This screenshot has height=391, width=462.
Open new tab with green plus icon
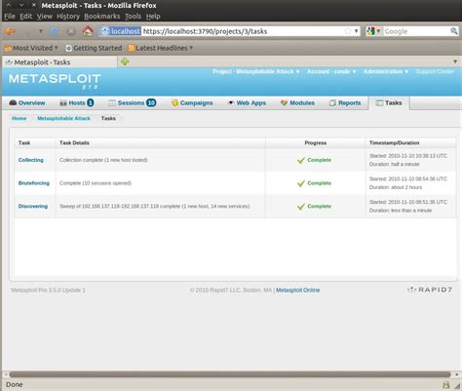tap(125, 61)
